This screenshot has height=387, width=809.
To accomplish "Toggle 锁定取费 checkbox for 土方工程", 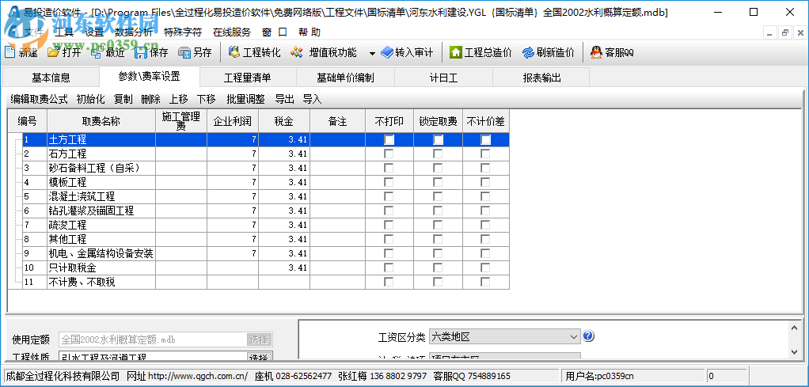I will [x=438, y=139].
